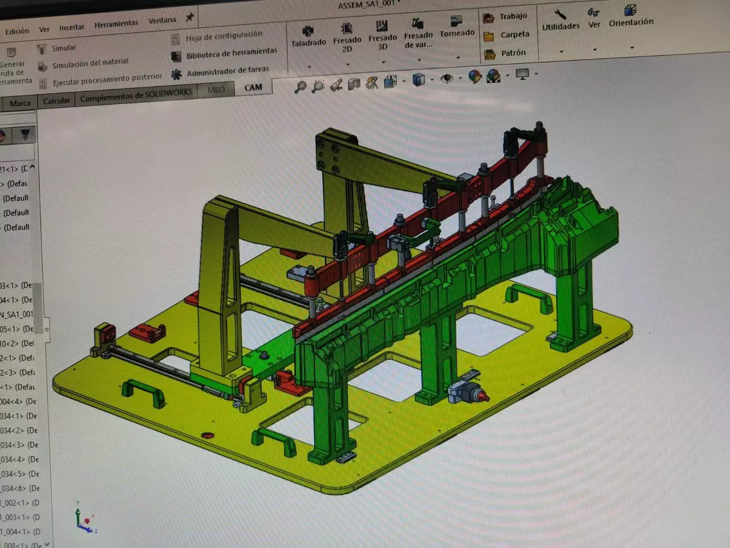Image resolution: width=730 pixels, height=548 pixels.
Task: Select the Fresado 2D milling tool
Action: coord(346,29)
